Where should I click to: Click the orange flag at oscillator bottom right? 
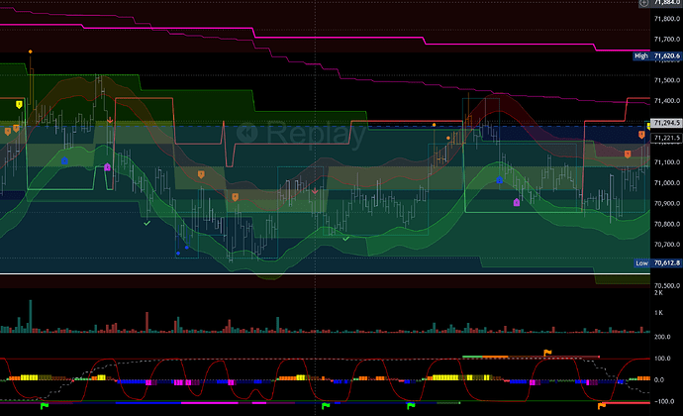(x=600, y=404)
